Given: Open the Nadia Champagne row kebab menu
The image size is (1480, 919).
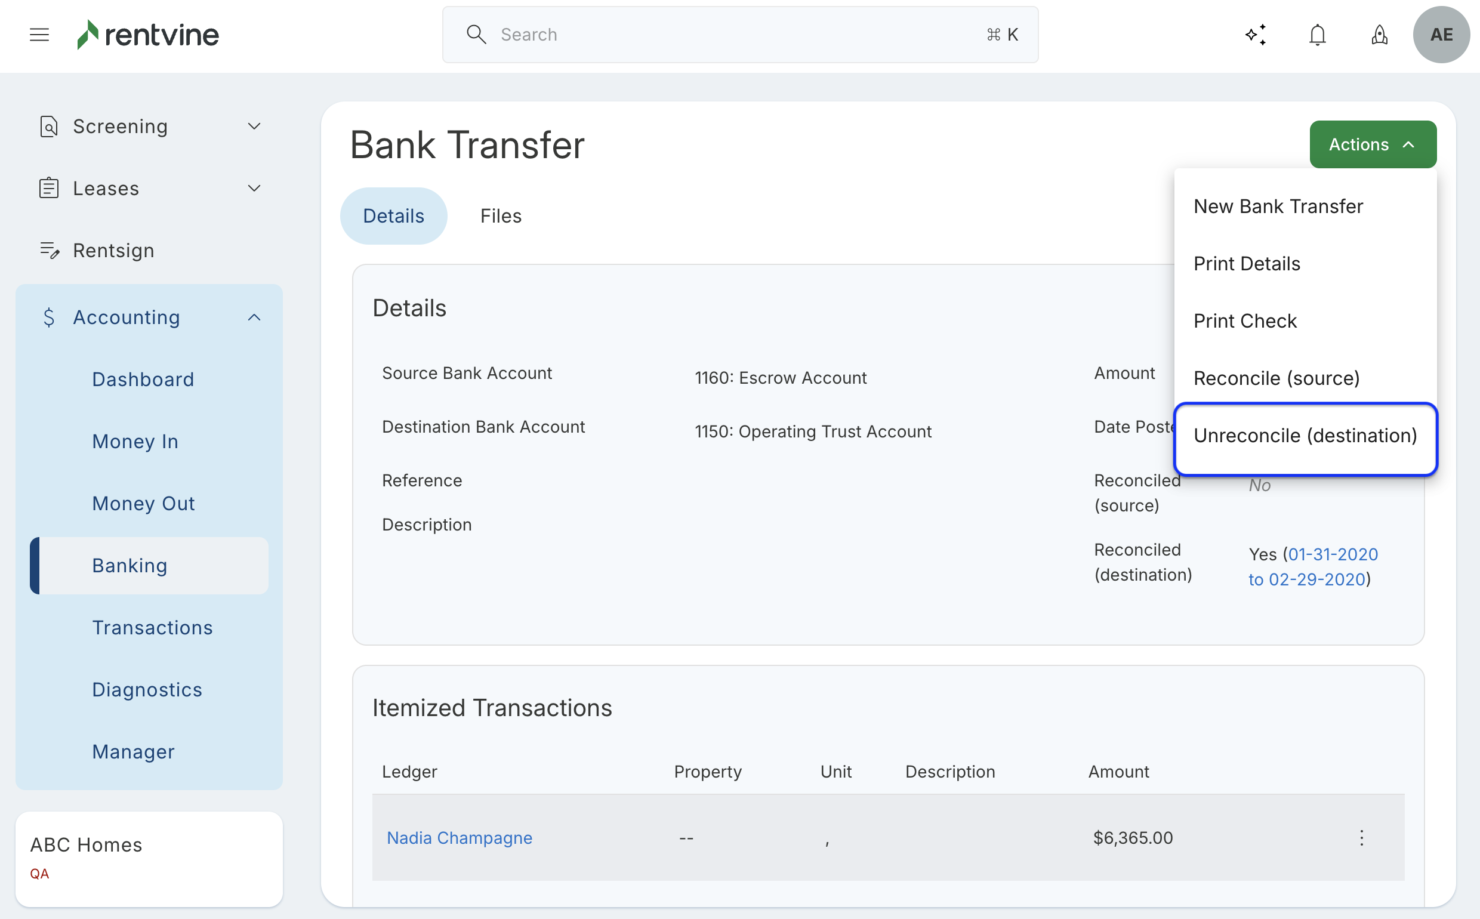Looking at the screenshot, I should pos(1361,838).
